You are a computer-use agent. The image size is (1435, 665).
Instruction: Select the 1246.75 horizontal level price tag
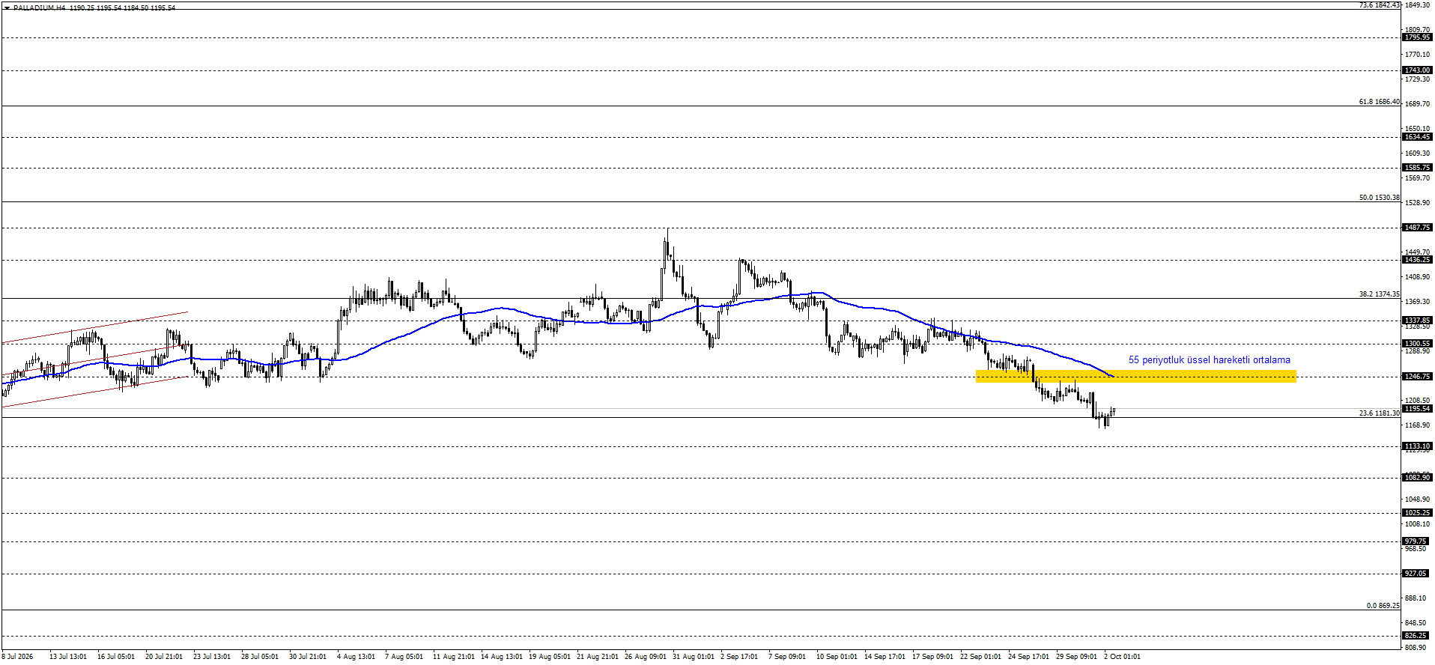(x=1417, y=377)
